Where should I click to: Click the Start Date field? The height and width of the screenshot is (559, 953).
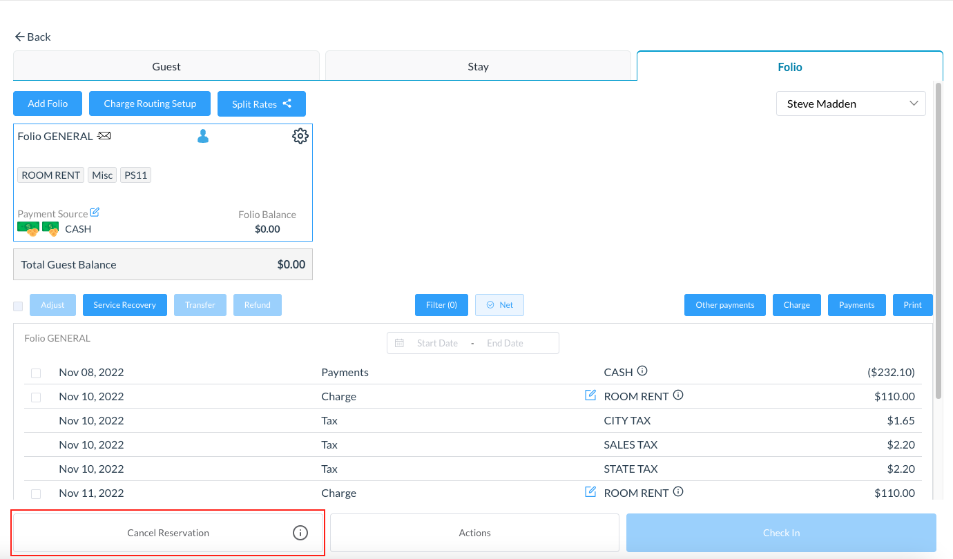tap(437, 343)
